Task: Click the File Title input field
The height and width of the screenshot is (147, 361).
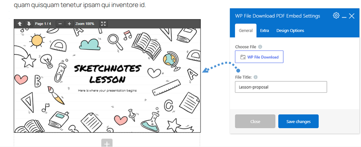Action: pyautogui.click(x=281, y=87)
